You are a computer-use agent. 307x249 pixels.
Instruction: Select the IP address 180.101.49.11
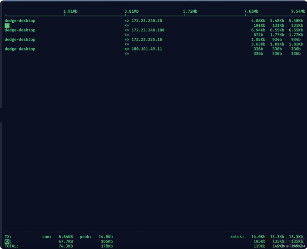147,49
